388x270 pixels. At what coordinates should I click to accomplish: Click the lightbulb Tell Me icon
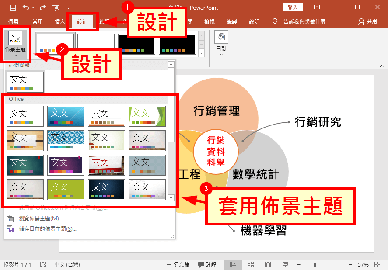tap(275, 22)
